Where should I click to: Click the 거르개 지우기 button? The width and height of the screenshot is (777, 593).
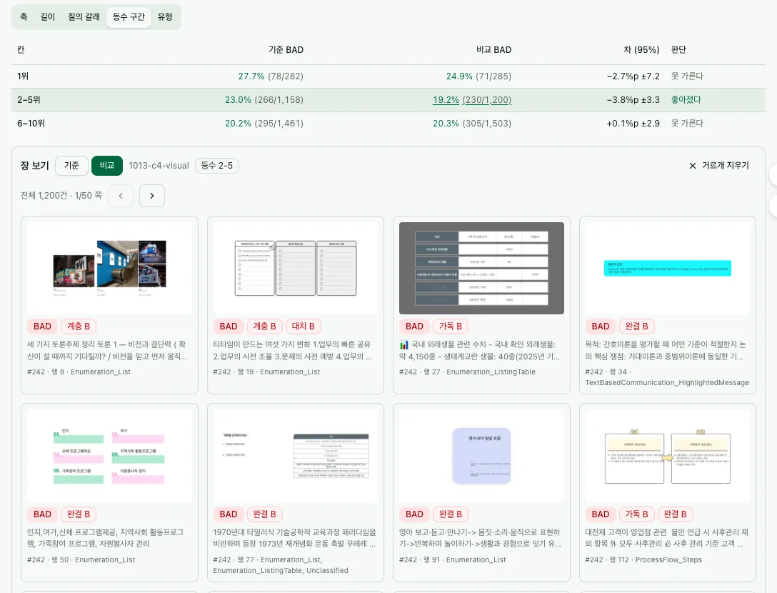pyautogui.click(x=719, y=166)
